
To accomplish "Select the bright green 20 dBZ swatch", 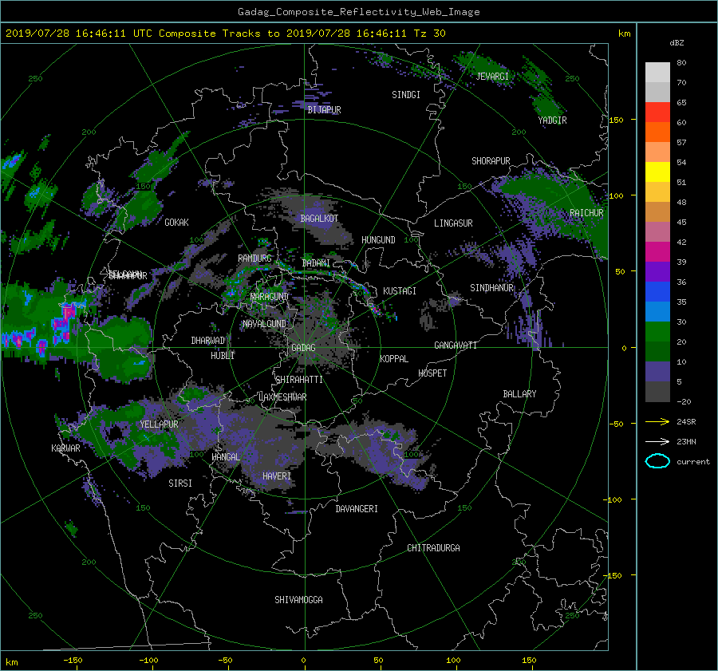I will [657, 332].
